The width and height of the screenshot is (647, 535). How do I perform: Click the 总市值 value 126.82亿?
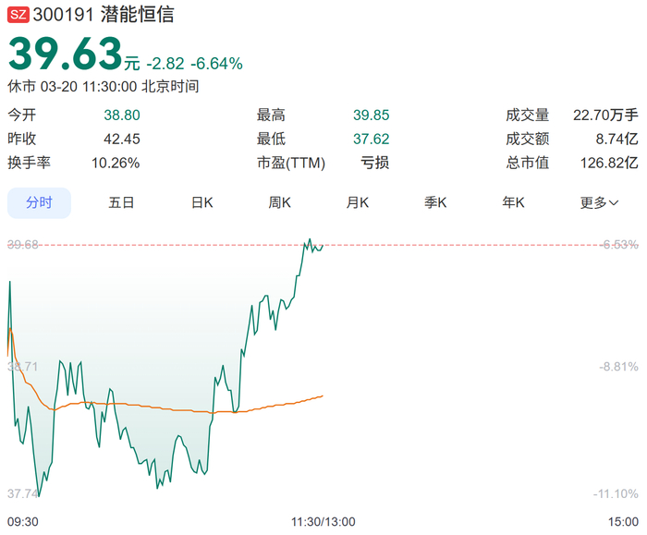click(x=609, y=163)
